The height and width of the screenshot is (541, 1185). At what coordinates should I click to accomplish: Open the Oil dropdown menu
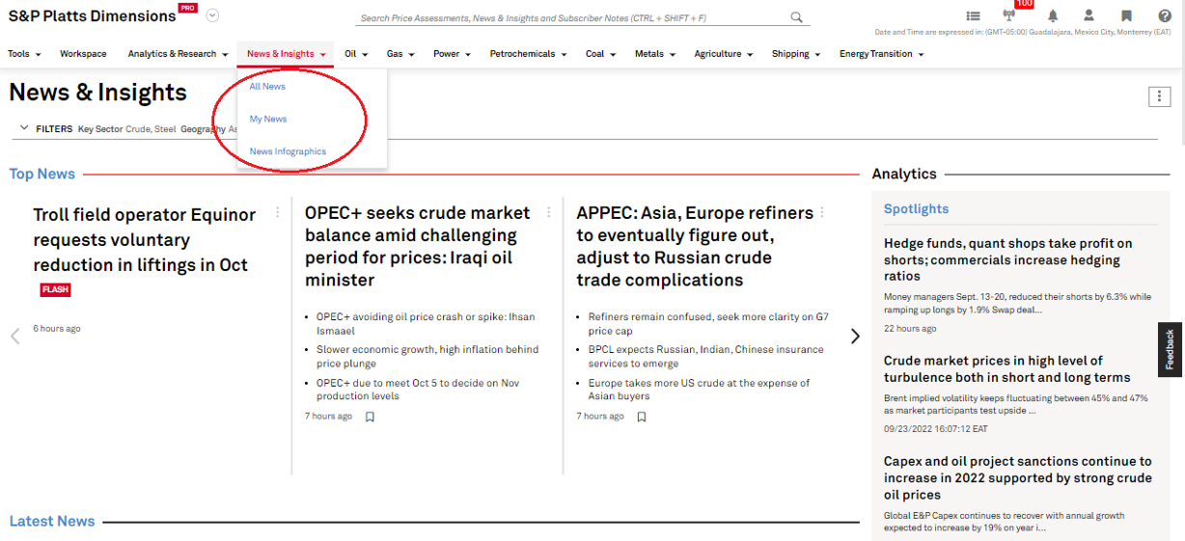point(356,54)
